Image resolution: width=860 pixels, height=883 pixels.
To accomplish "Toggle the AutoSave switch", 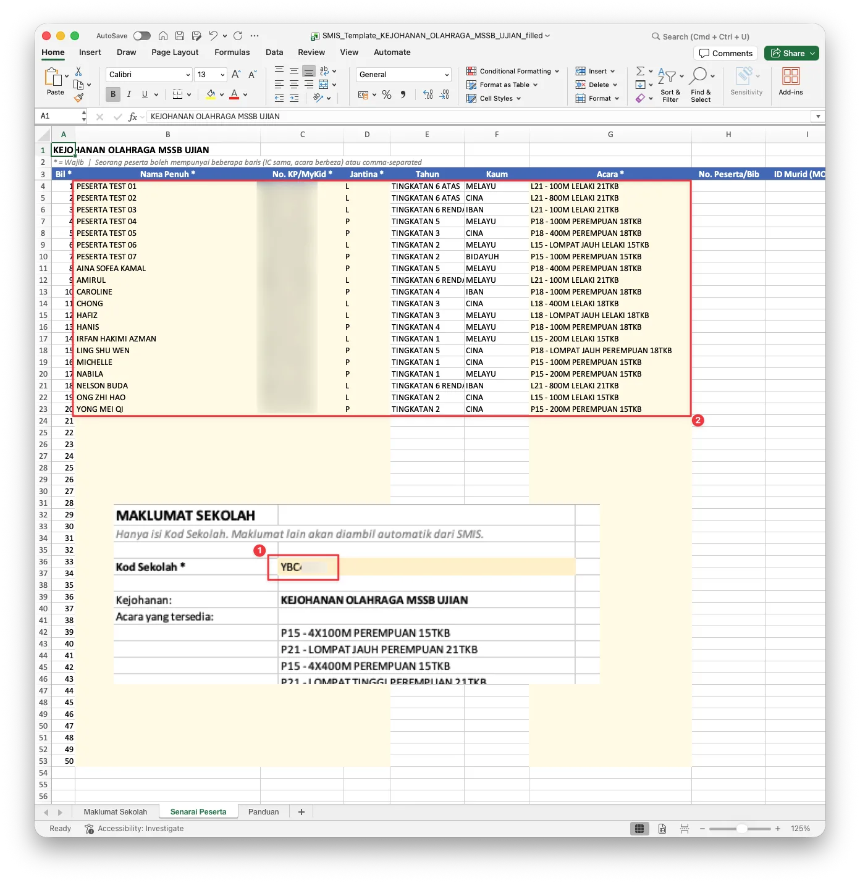I will coord(142,36).
